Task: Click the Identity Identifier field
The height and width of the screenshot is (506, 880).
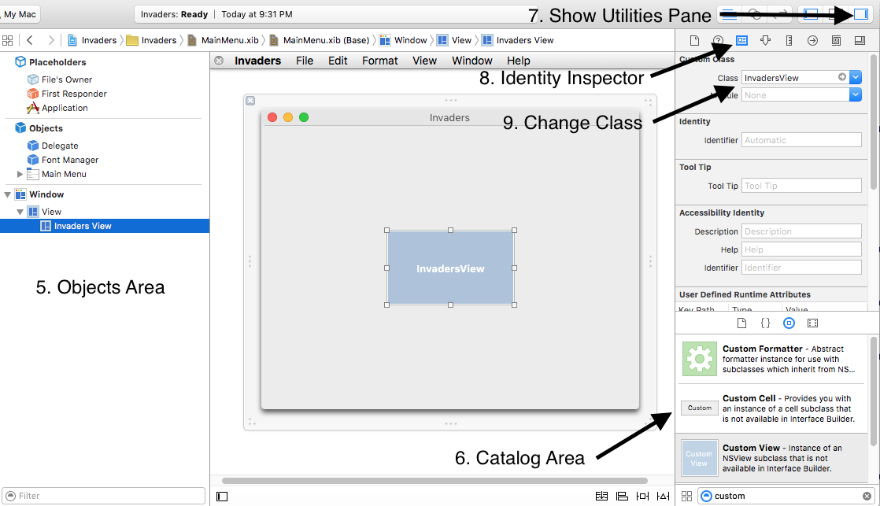Action: 801,140
